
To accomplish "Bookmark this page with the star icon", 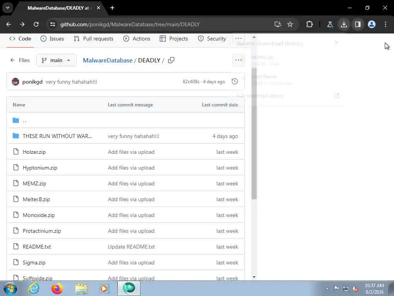I will 290,24.
